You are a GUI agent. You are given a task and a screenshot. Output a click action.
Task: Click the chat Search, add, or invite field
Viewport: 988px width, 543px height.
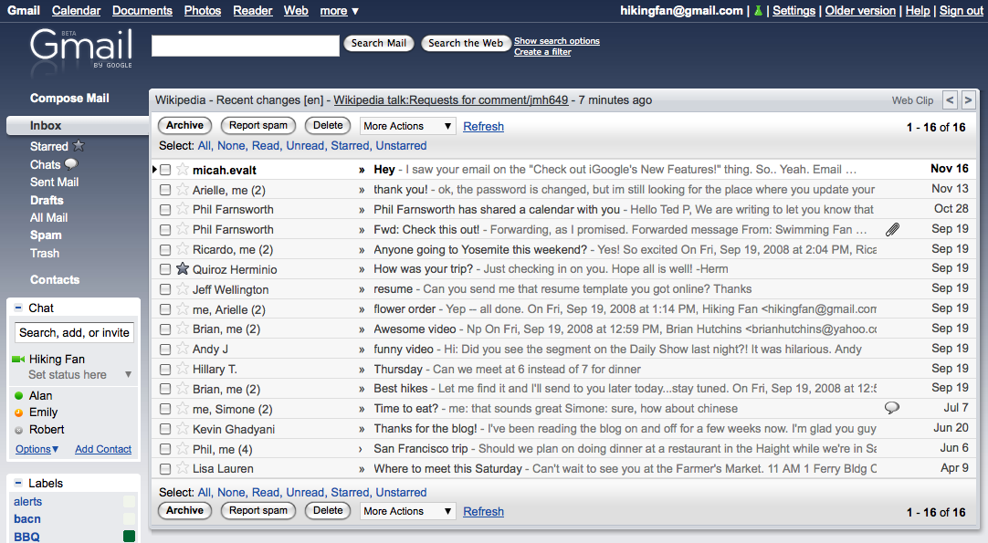coord(74,332)
